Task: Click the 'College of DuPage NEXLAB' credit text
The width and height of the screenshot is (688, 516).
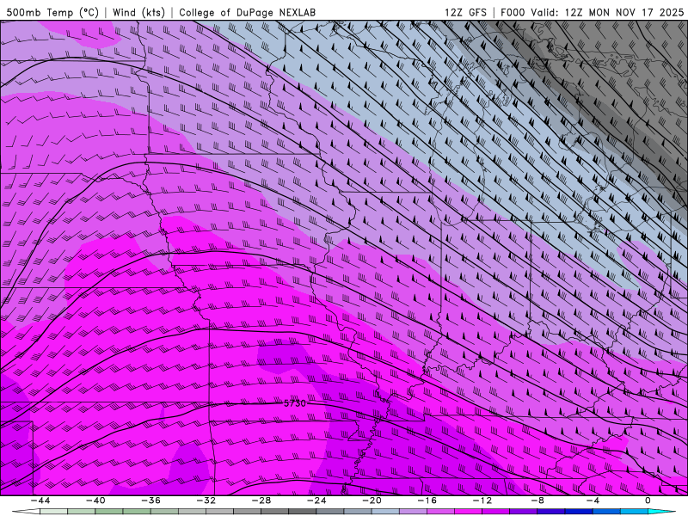Action: (247, 13)
